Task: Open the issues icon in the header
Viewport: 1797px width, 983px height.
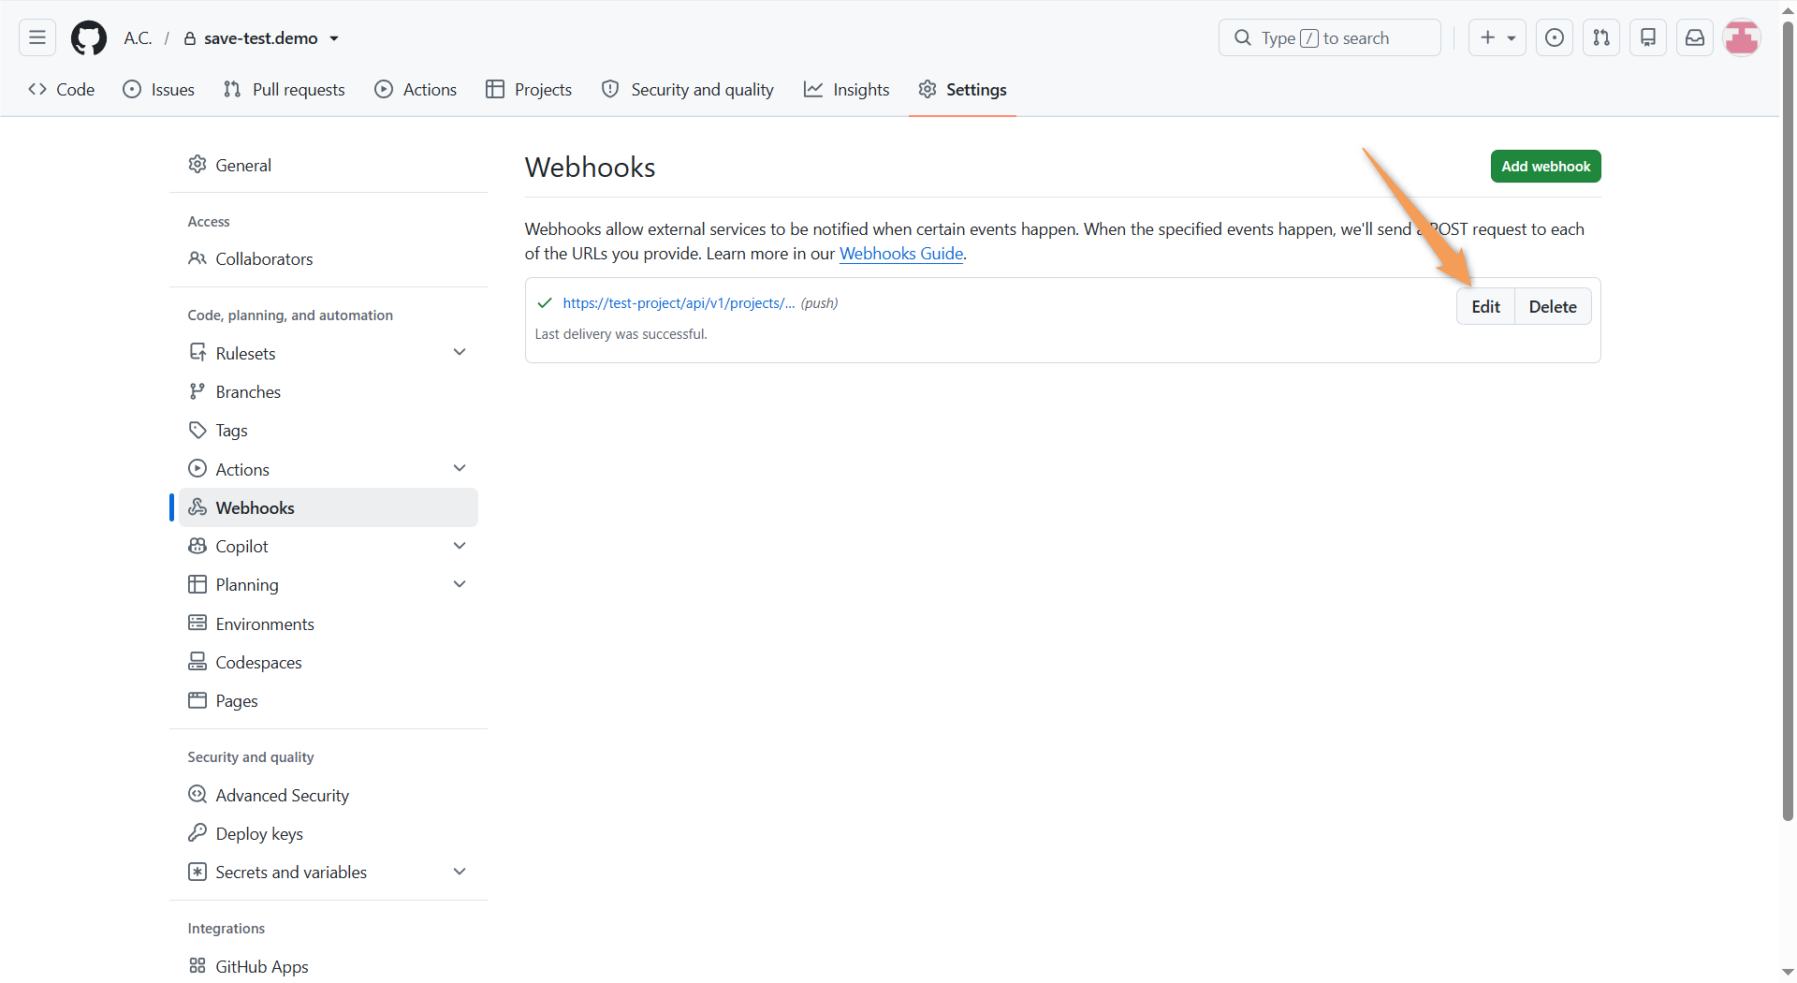Action: pyautogui.click(x=1555, y=37)
